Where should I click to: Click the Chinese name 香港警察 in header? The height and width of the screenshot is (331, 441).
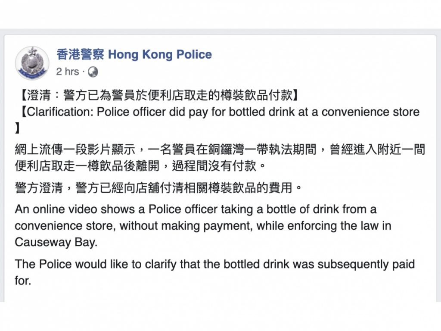coord(80,55)
